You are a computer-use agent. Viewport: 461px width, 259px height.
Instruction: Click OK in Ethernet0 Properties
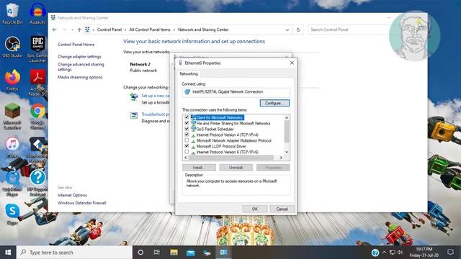pos(254,209)
